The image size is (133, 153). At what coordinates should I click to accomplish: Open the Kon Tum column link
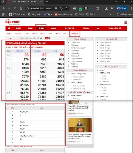tap(38, 51)
